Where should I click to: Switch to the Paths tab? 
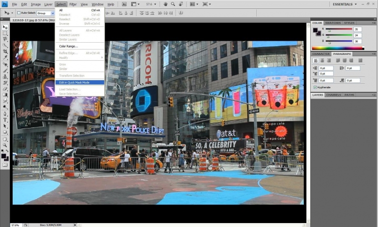[349, 95]
